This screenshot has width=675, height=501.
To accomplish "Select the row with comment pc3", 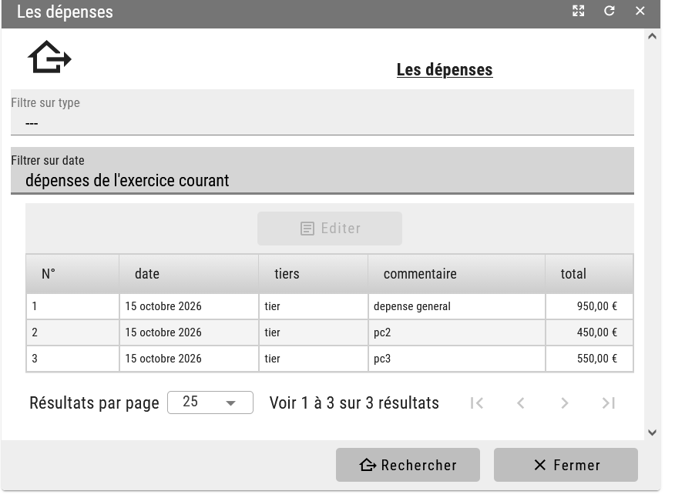I will 330,359.
